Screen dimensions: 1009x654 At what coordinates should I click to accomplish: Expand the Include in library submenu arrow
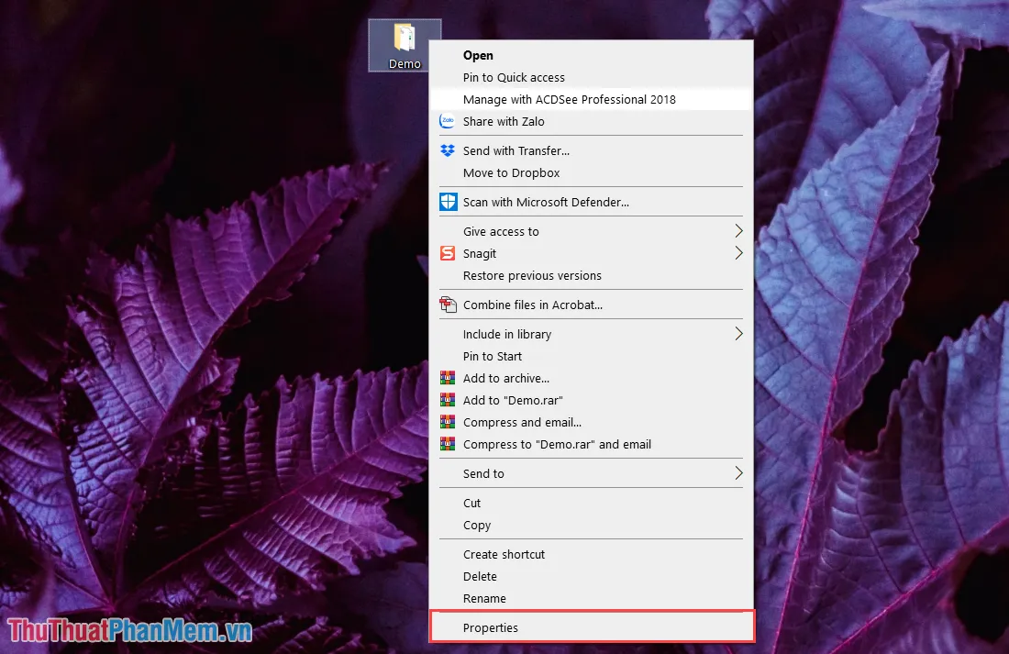click(x=738, y=334)
